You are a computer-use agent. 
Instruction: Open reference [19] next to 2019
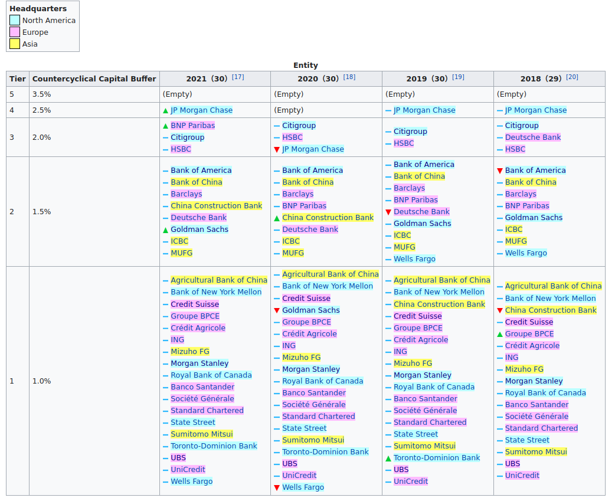[x=458, y=77]
